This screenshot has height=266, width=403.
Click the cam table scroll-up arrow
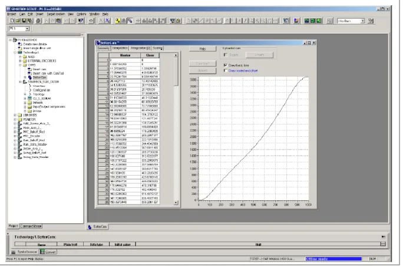tap(176, 55)
